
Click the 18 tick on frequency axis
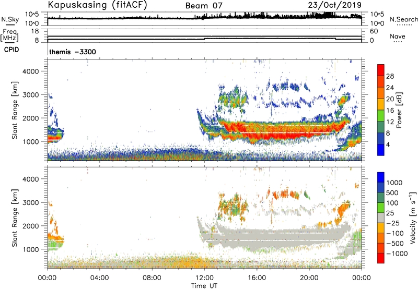[35, 31]
